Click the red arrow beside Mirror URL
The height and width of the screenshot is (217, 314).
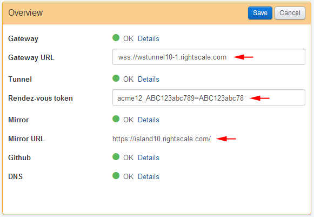(226, 139)
